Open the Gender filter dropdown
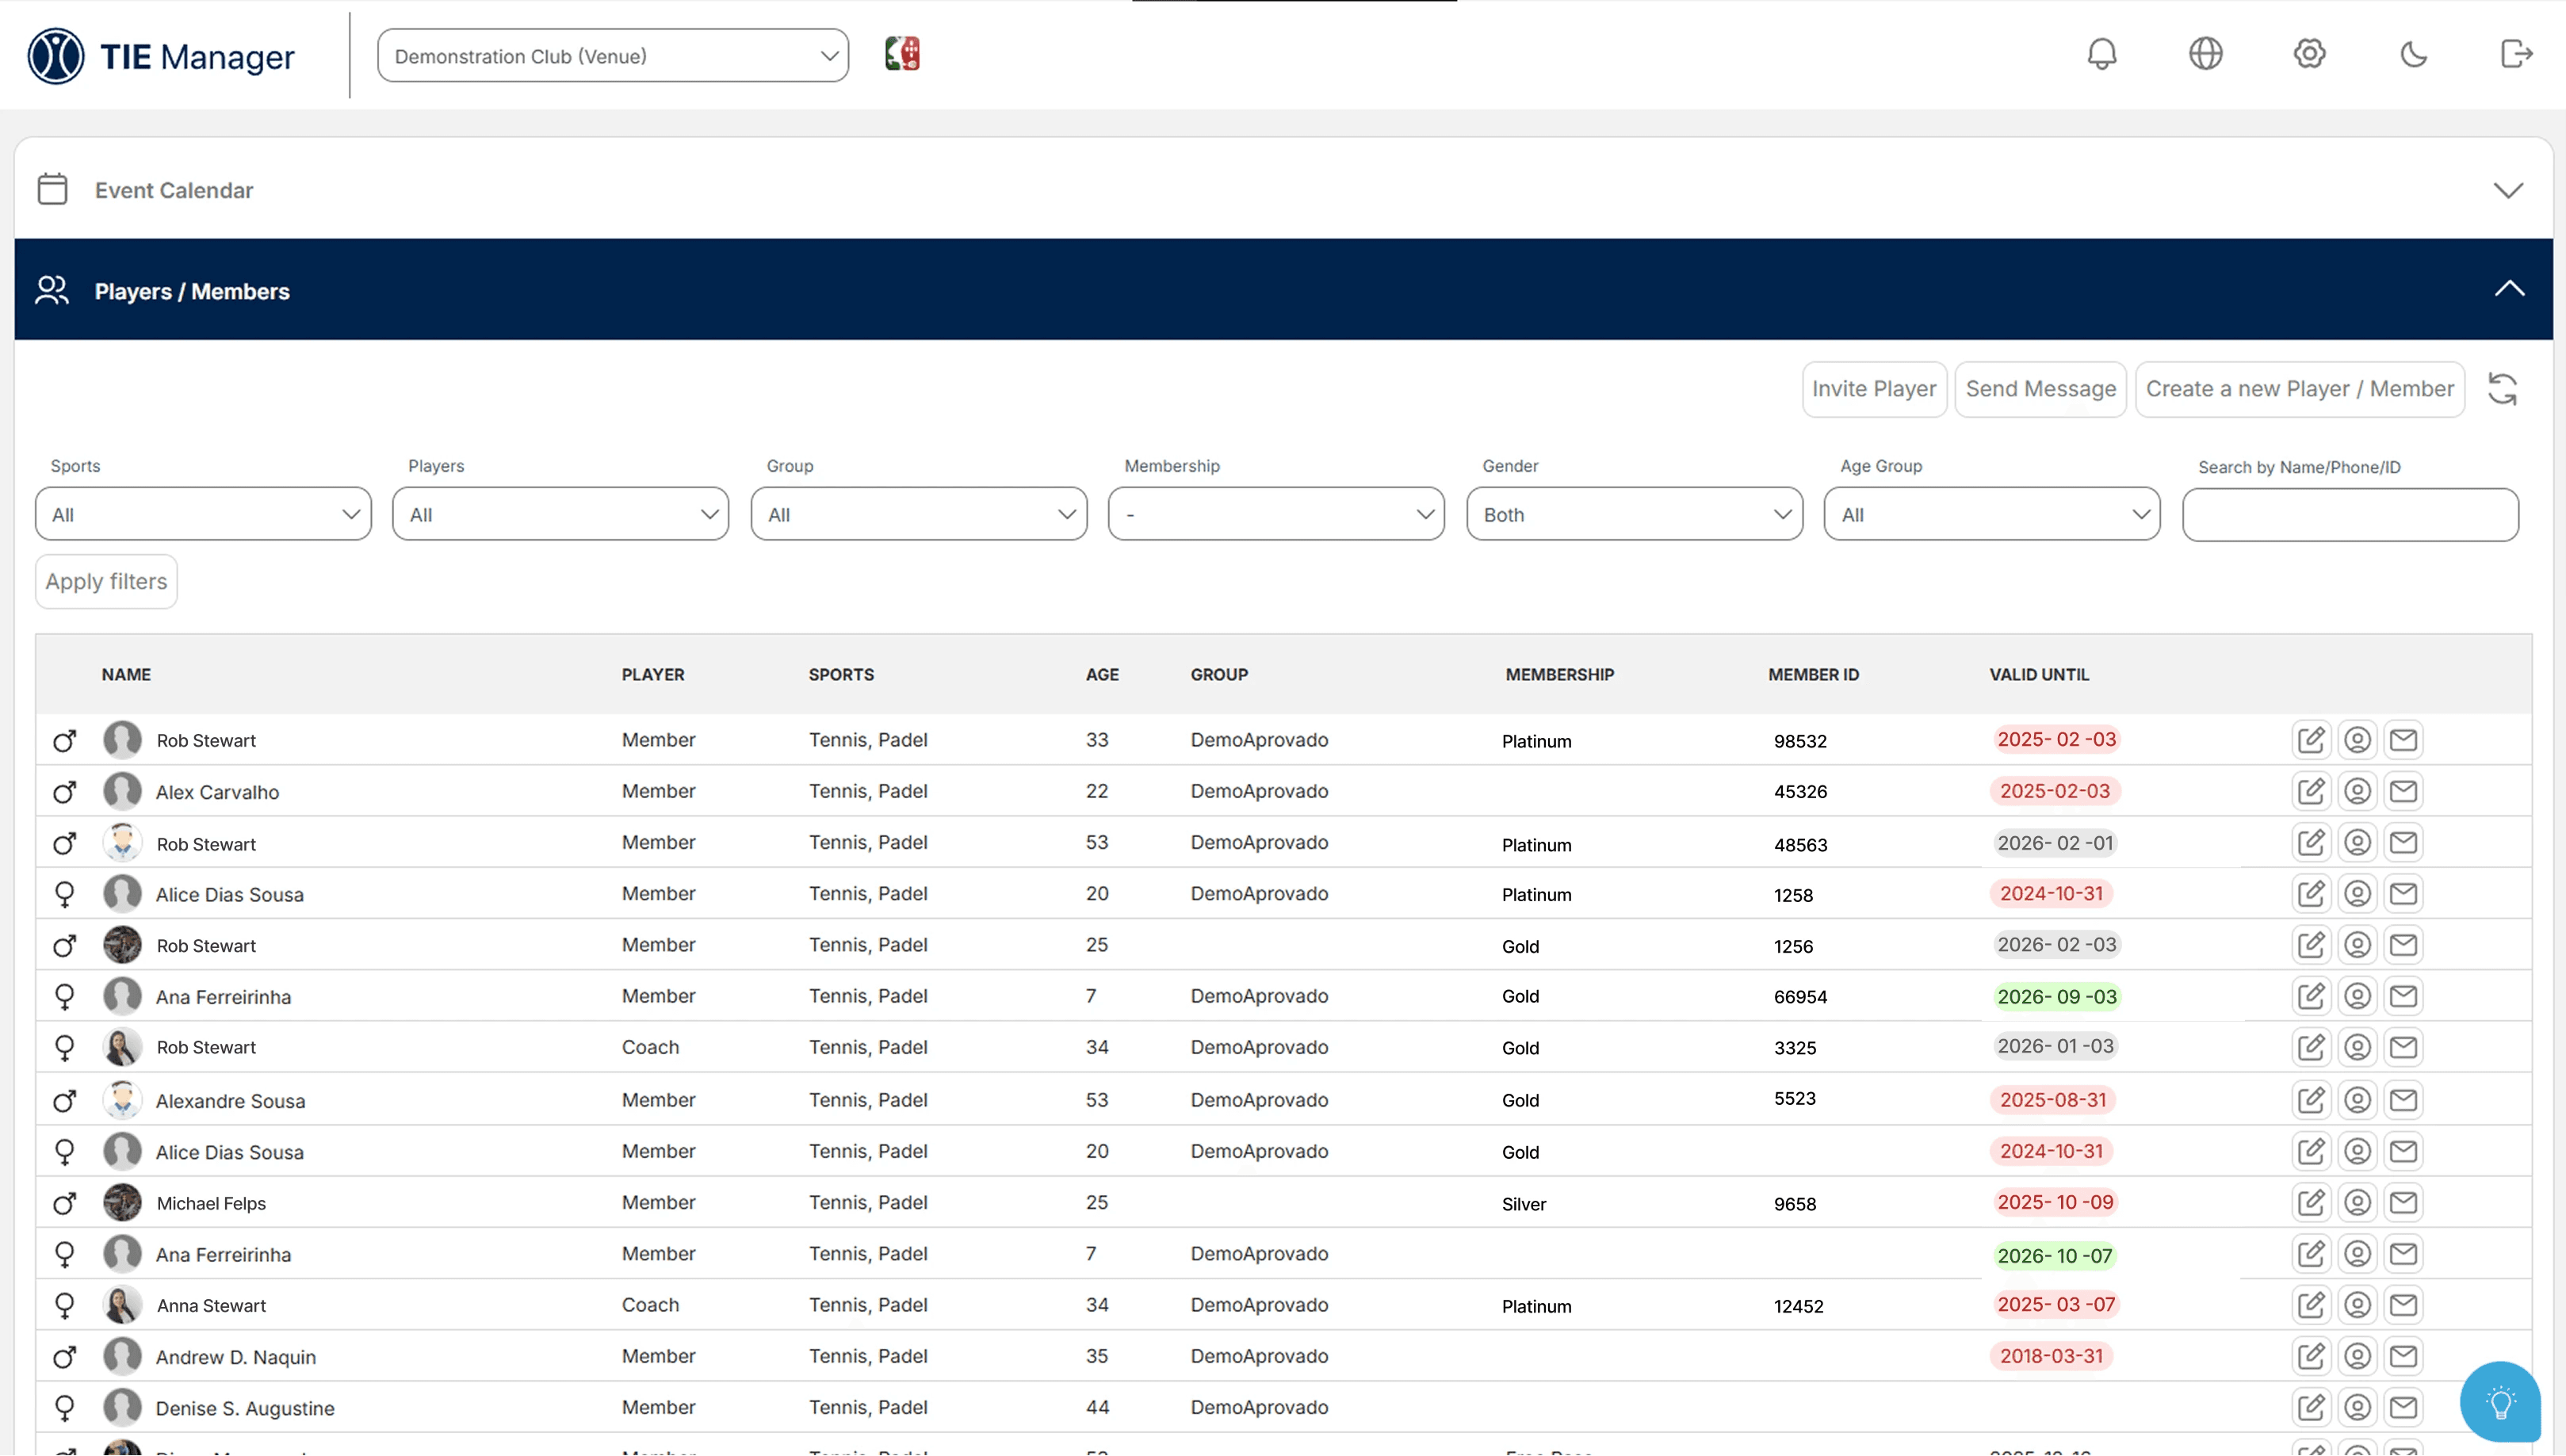 (x=1634, y=514)
